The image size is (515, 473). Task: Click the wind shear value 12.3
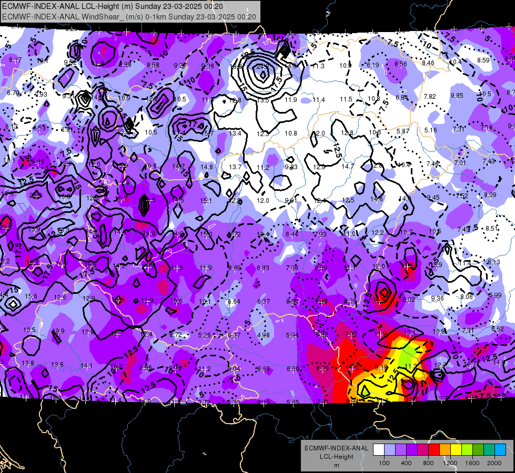point(262,133)
